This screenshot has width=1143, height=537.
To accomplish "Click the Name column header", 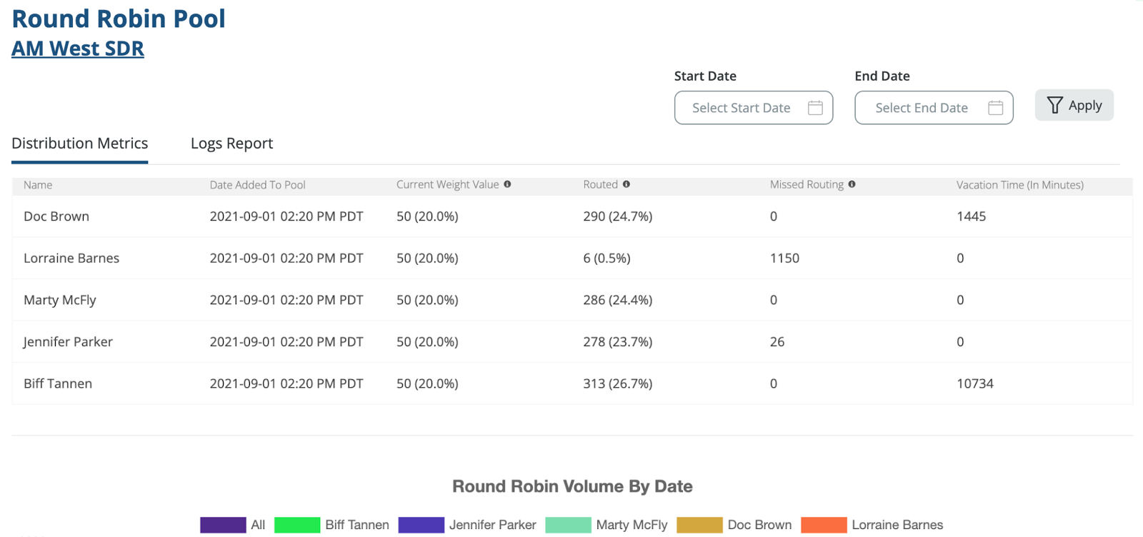I will pos(38,185).
